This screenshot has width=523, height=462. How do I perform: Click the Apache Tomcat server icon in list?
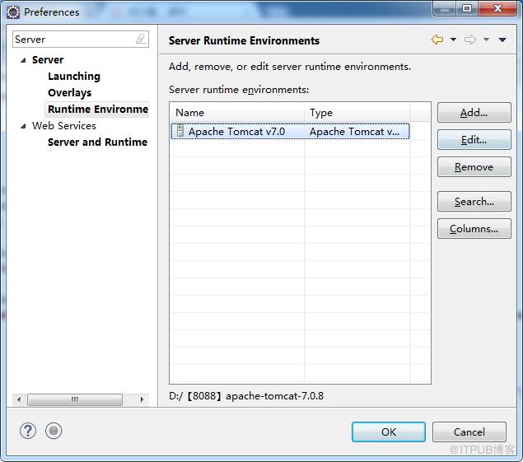(x=180, y=131)
